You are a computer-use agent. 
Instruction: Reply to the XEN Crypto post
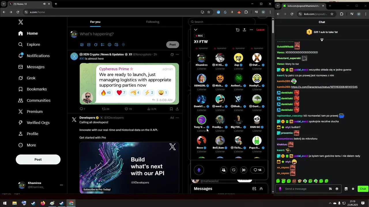82,109
